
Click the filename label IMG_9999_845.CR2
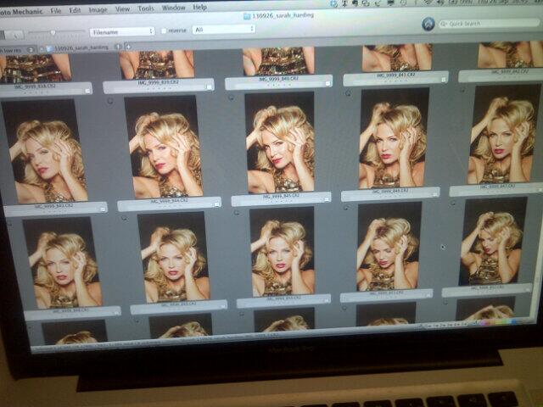point(281,196)
